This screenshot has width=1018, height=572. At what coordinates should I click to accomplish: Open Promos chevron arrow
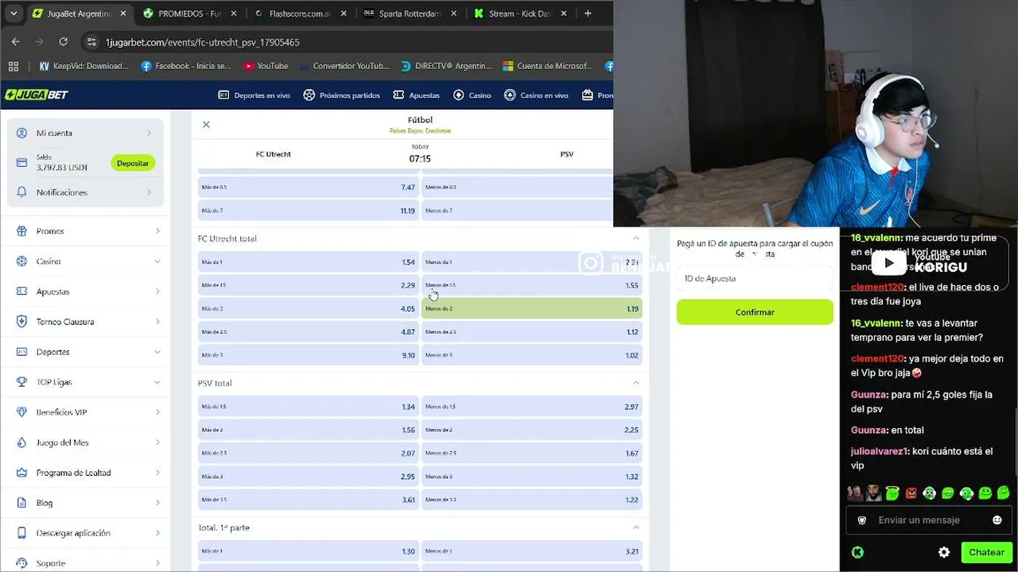(157, 231)
